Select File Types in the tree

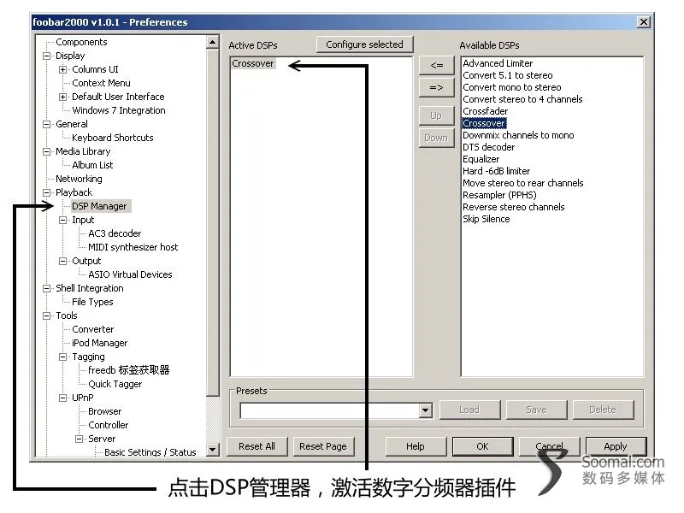[x=92, y=302]
